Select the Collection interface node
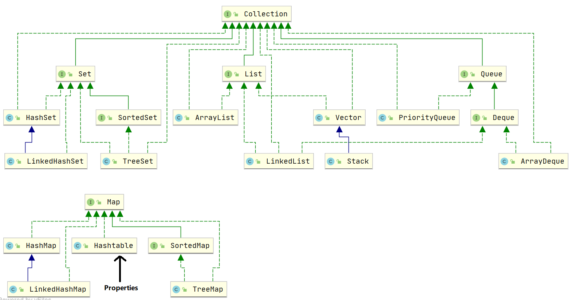 (x=256, y=14)
